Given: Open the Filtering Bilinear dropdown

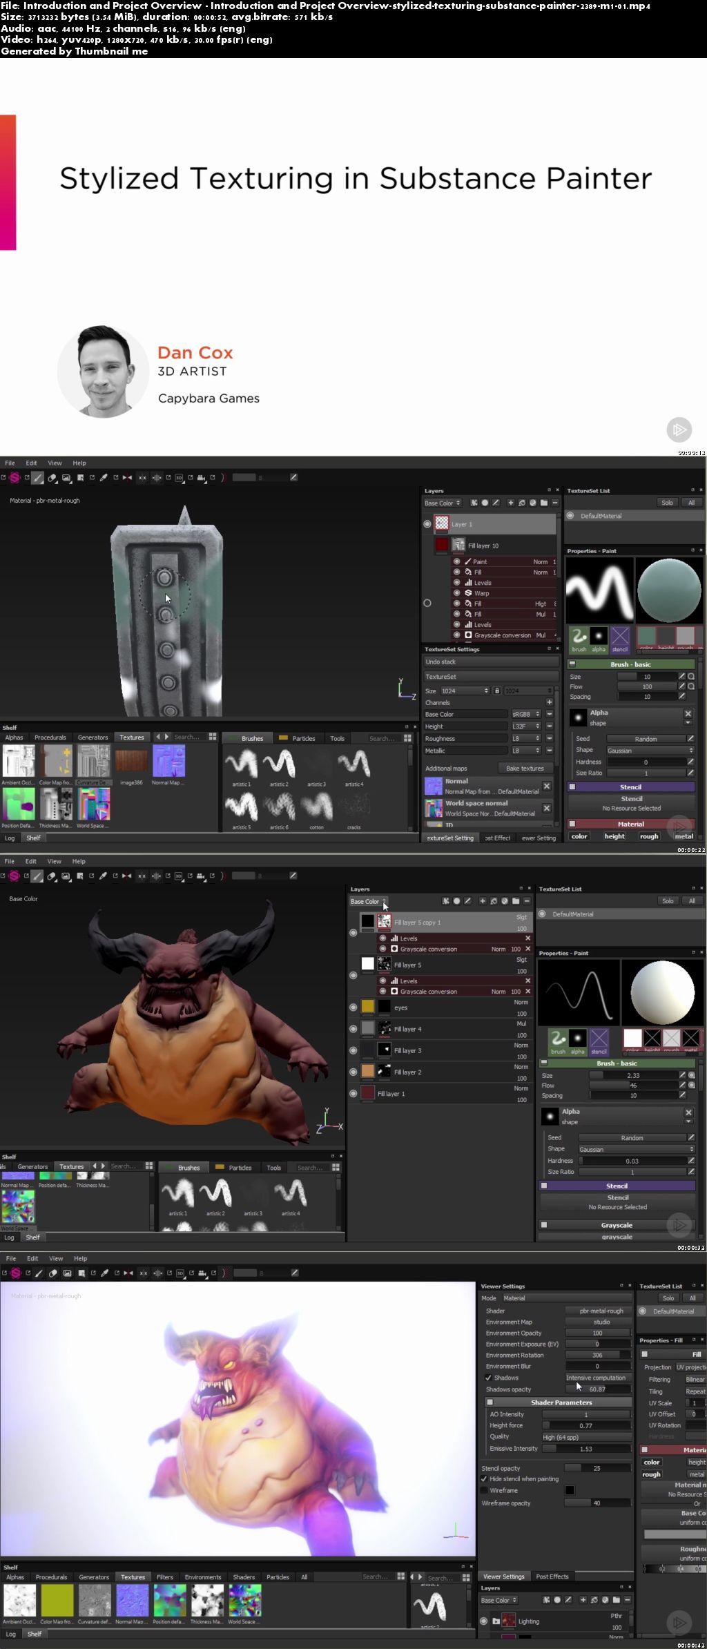Looking at the screenshot, I should tap(695, 1379).
